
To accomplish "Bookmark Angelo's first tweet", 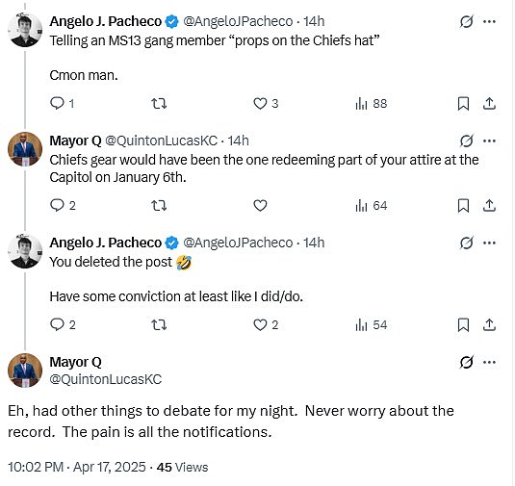I will pyautogui.click(x=463, y=104).
